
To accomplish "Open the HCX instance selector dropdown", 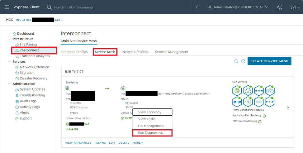I will pos(39,20).
